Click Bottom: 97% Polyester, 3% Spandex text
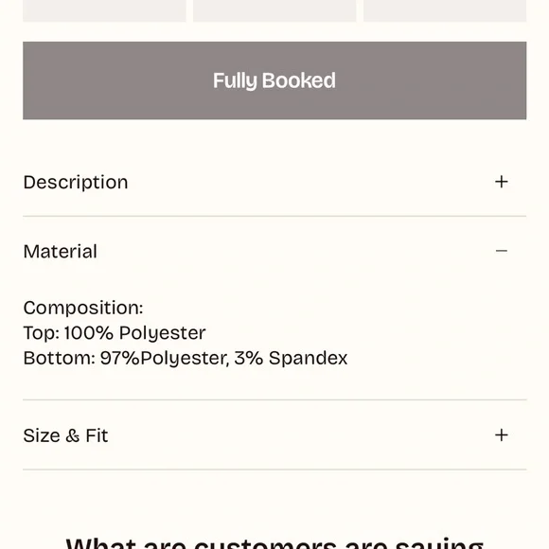The image size is (549, 549). pos(186,358)
